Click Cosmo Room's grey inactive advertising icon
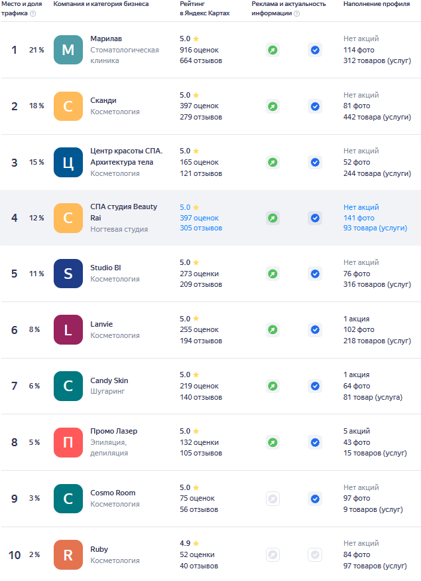This screenshot has height=581, width=421. 272,499
